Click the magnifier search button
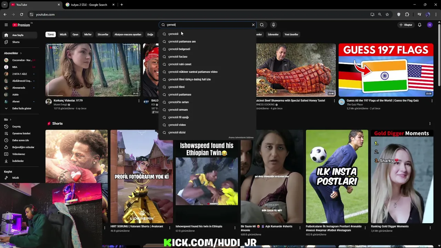Screen dimensions: 441x248 click(262, 25)
